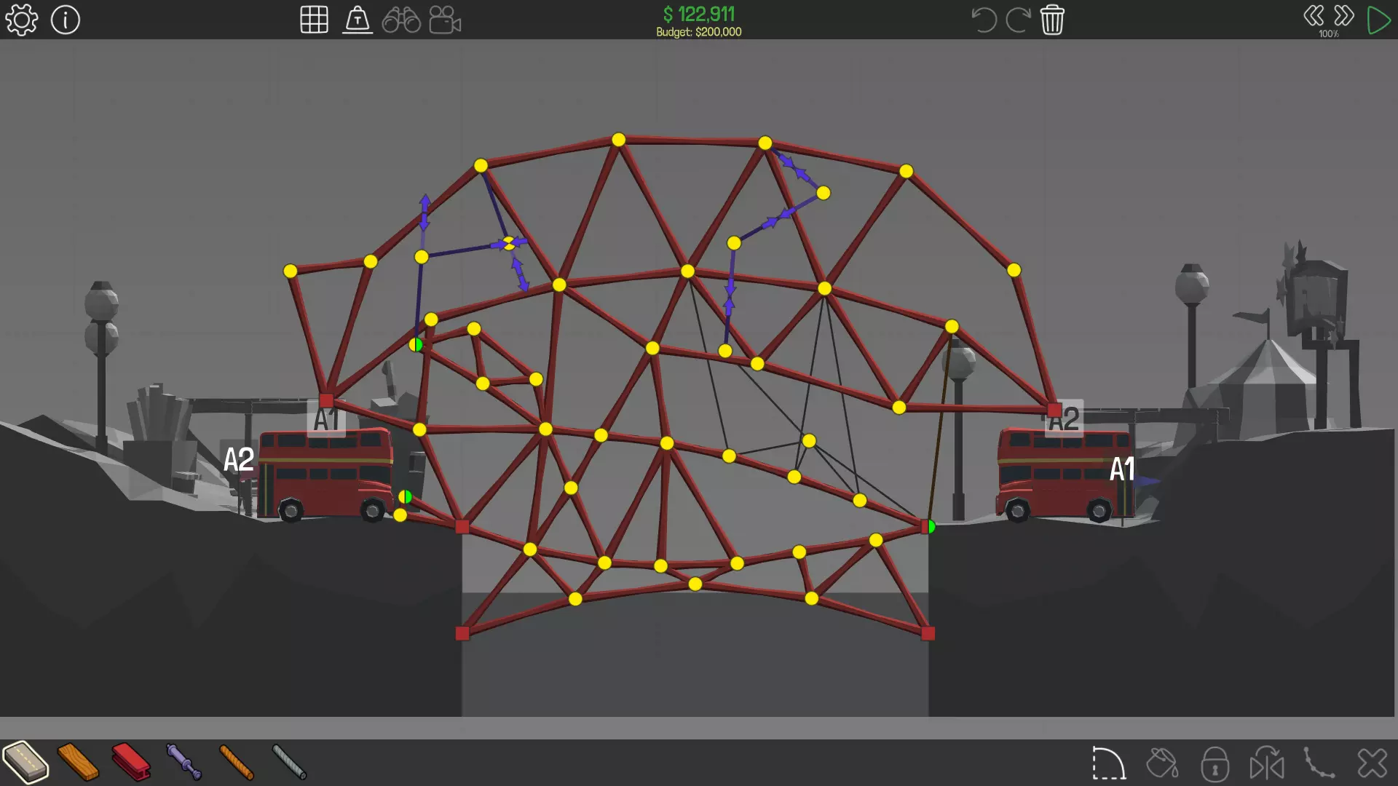The image size is (1398, 786).
Task: Delete bridge with trash can icon
Action: click(1052, 20)
